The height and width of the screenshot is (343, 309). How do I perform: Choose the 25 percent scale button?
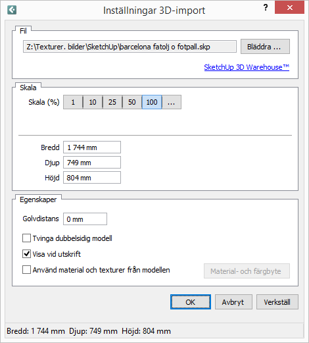[x=112, y=102]
